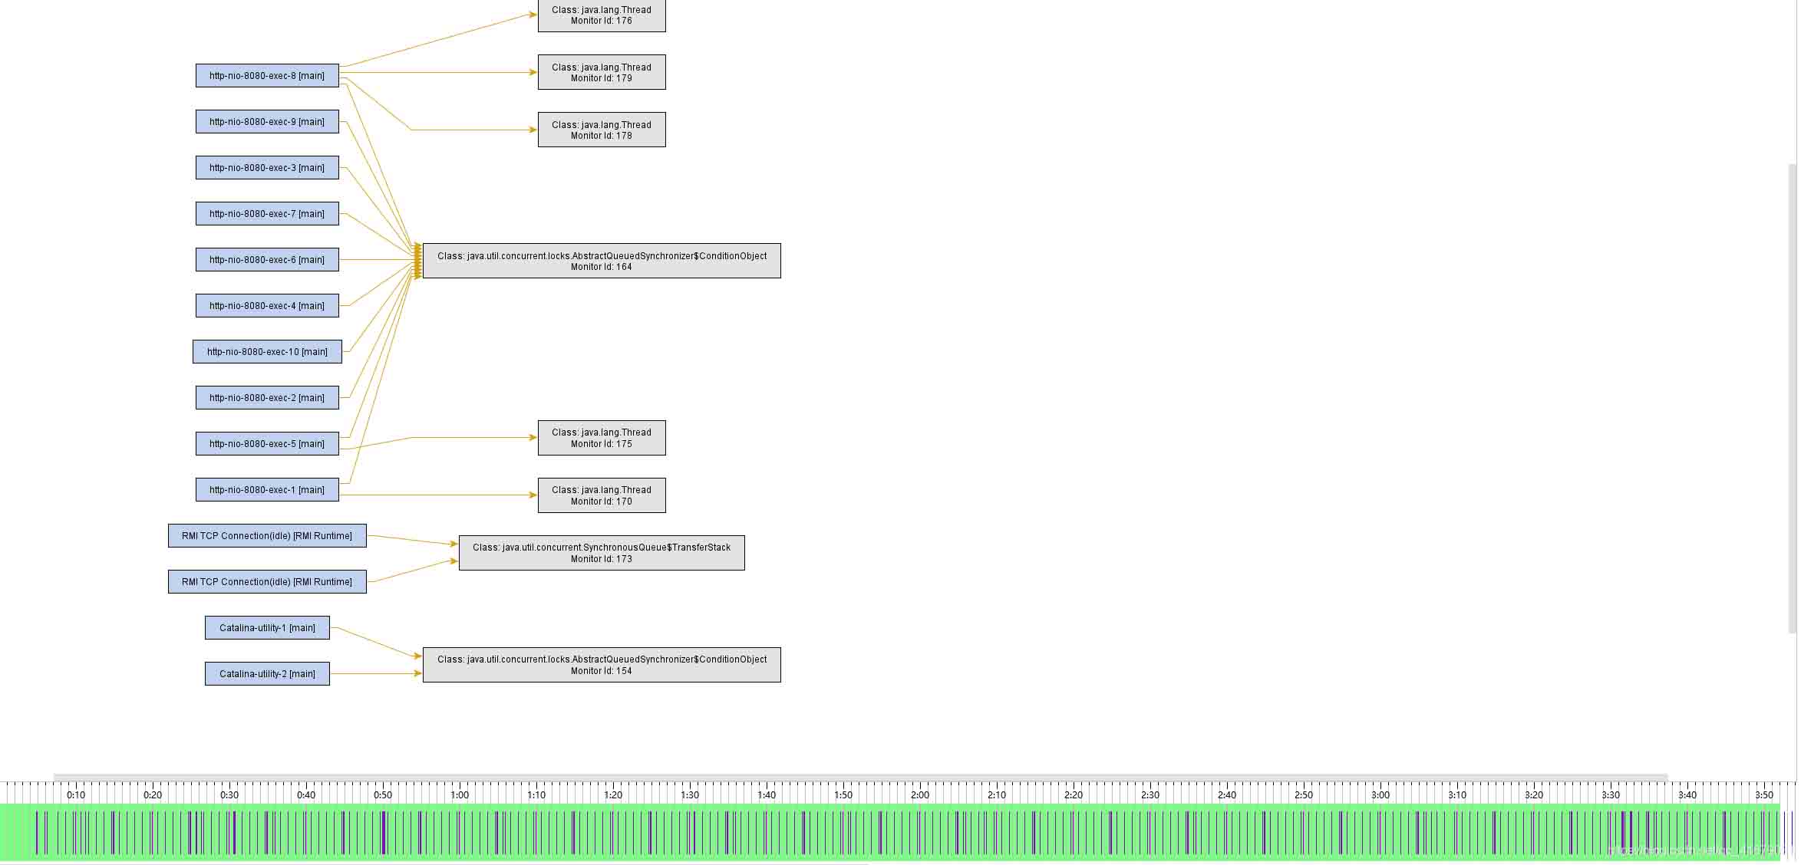Image resolution: width=1801 pixels, height=865 pixels.
Task: Click the vertical scrollbar on the right edge
Action: point(1793,399)
